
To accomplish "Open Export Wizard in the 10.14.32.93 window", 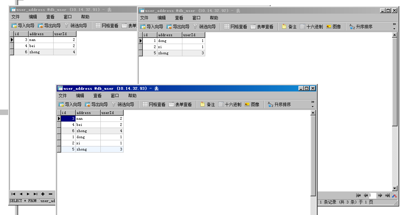I will click(x=96, y=104).
